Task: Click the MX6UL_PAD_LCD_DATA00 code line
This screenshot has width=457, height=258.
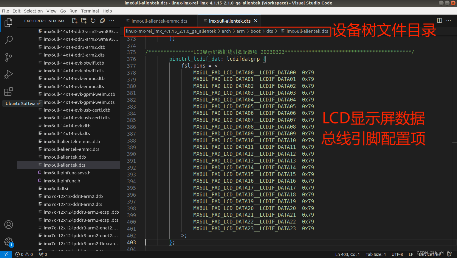Action: click(x=253, y=73)
